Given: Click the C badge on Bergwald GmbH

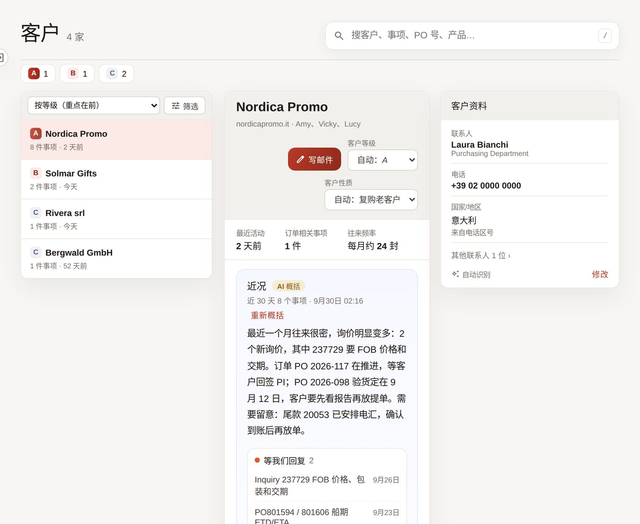Looking at the screenshot, I should [36, 252].
